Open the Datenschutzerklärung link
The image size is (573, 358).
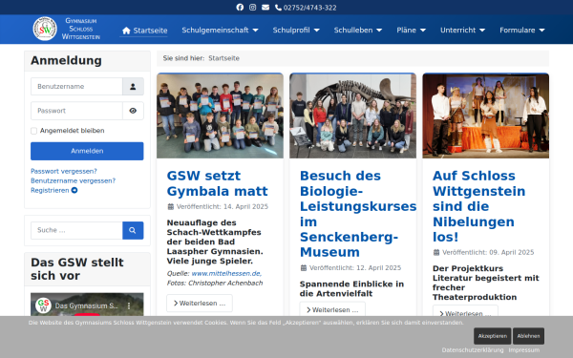click(x=473, y=350)
